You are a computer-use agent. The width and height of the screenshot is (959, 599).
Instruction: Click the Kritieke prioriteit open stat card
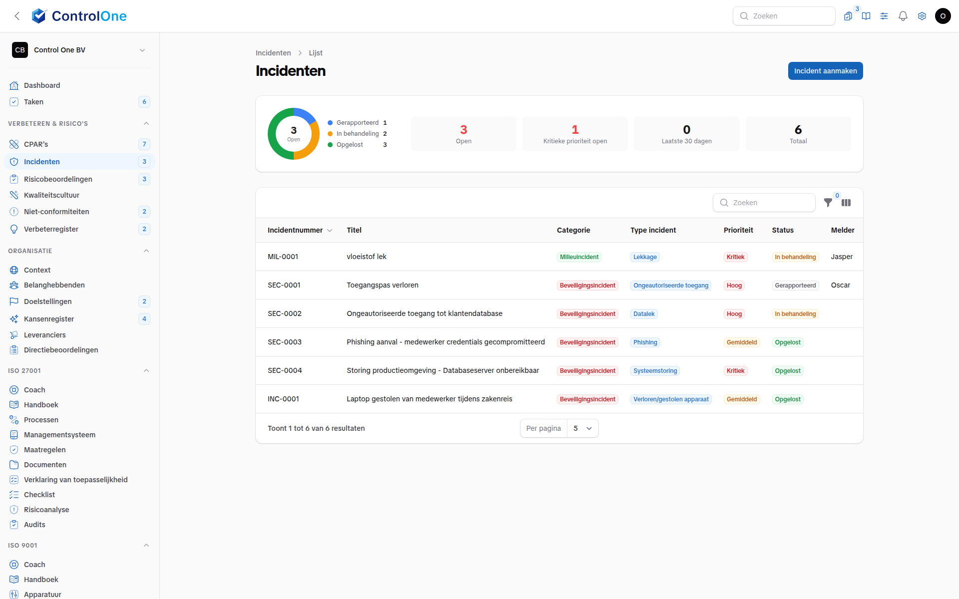click(575, 134)
